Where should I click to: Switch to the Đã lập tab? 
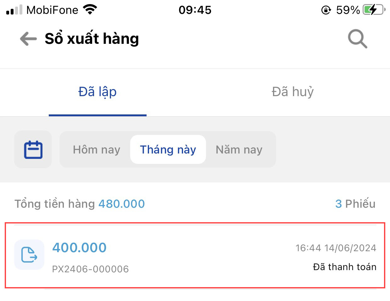pyautogui.click(x=97, y=92)
